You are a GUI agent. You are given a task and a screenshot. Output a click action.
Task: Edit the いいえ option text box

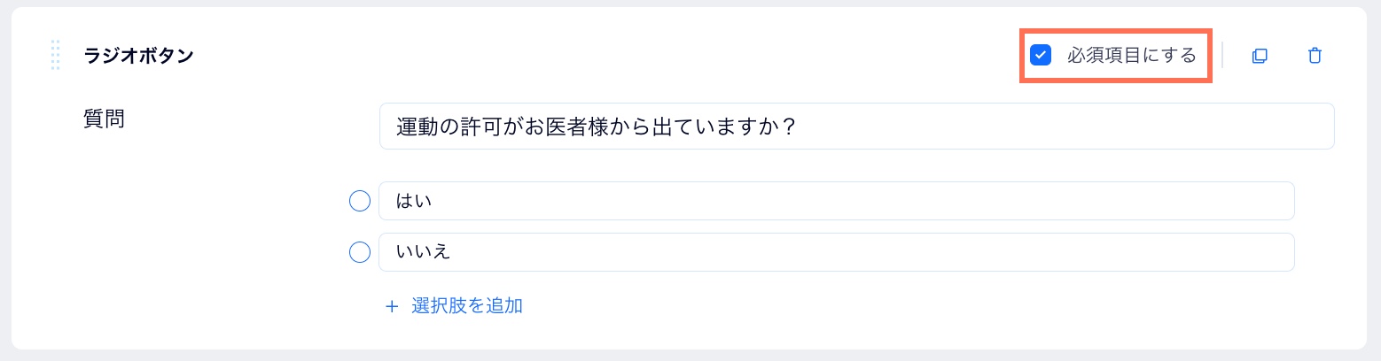pos(836,252)
